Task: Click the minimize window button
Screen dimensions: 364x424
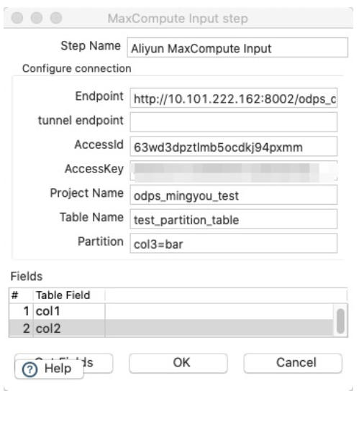Action: [37, 18]
